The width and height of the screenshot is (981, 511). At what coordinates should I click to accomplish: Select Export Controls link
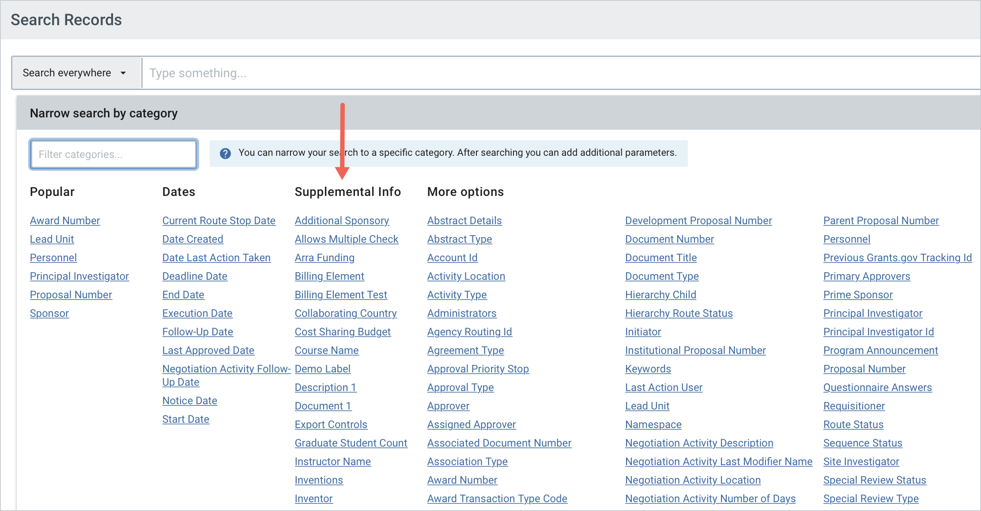coord(331,425)
